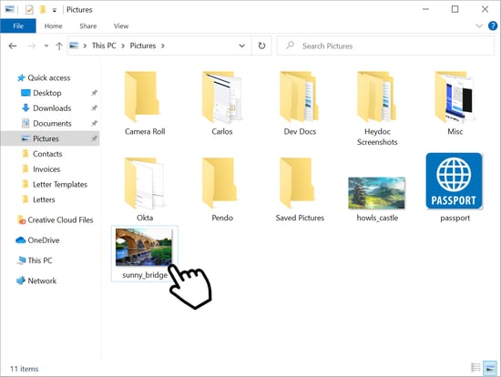Select the sunny_bridge image thumbnail

(x=144, y=247)
